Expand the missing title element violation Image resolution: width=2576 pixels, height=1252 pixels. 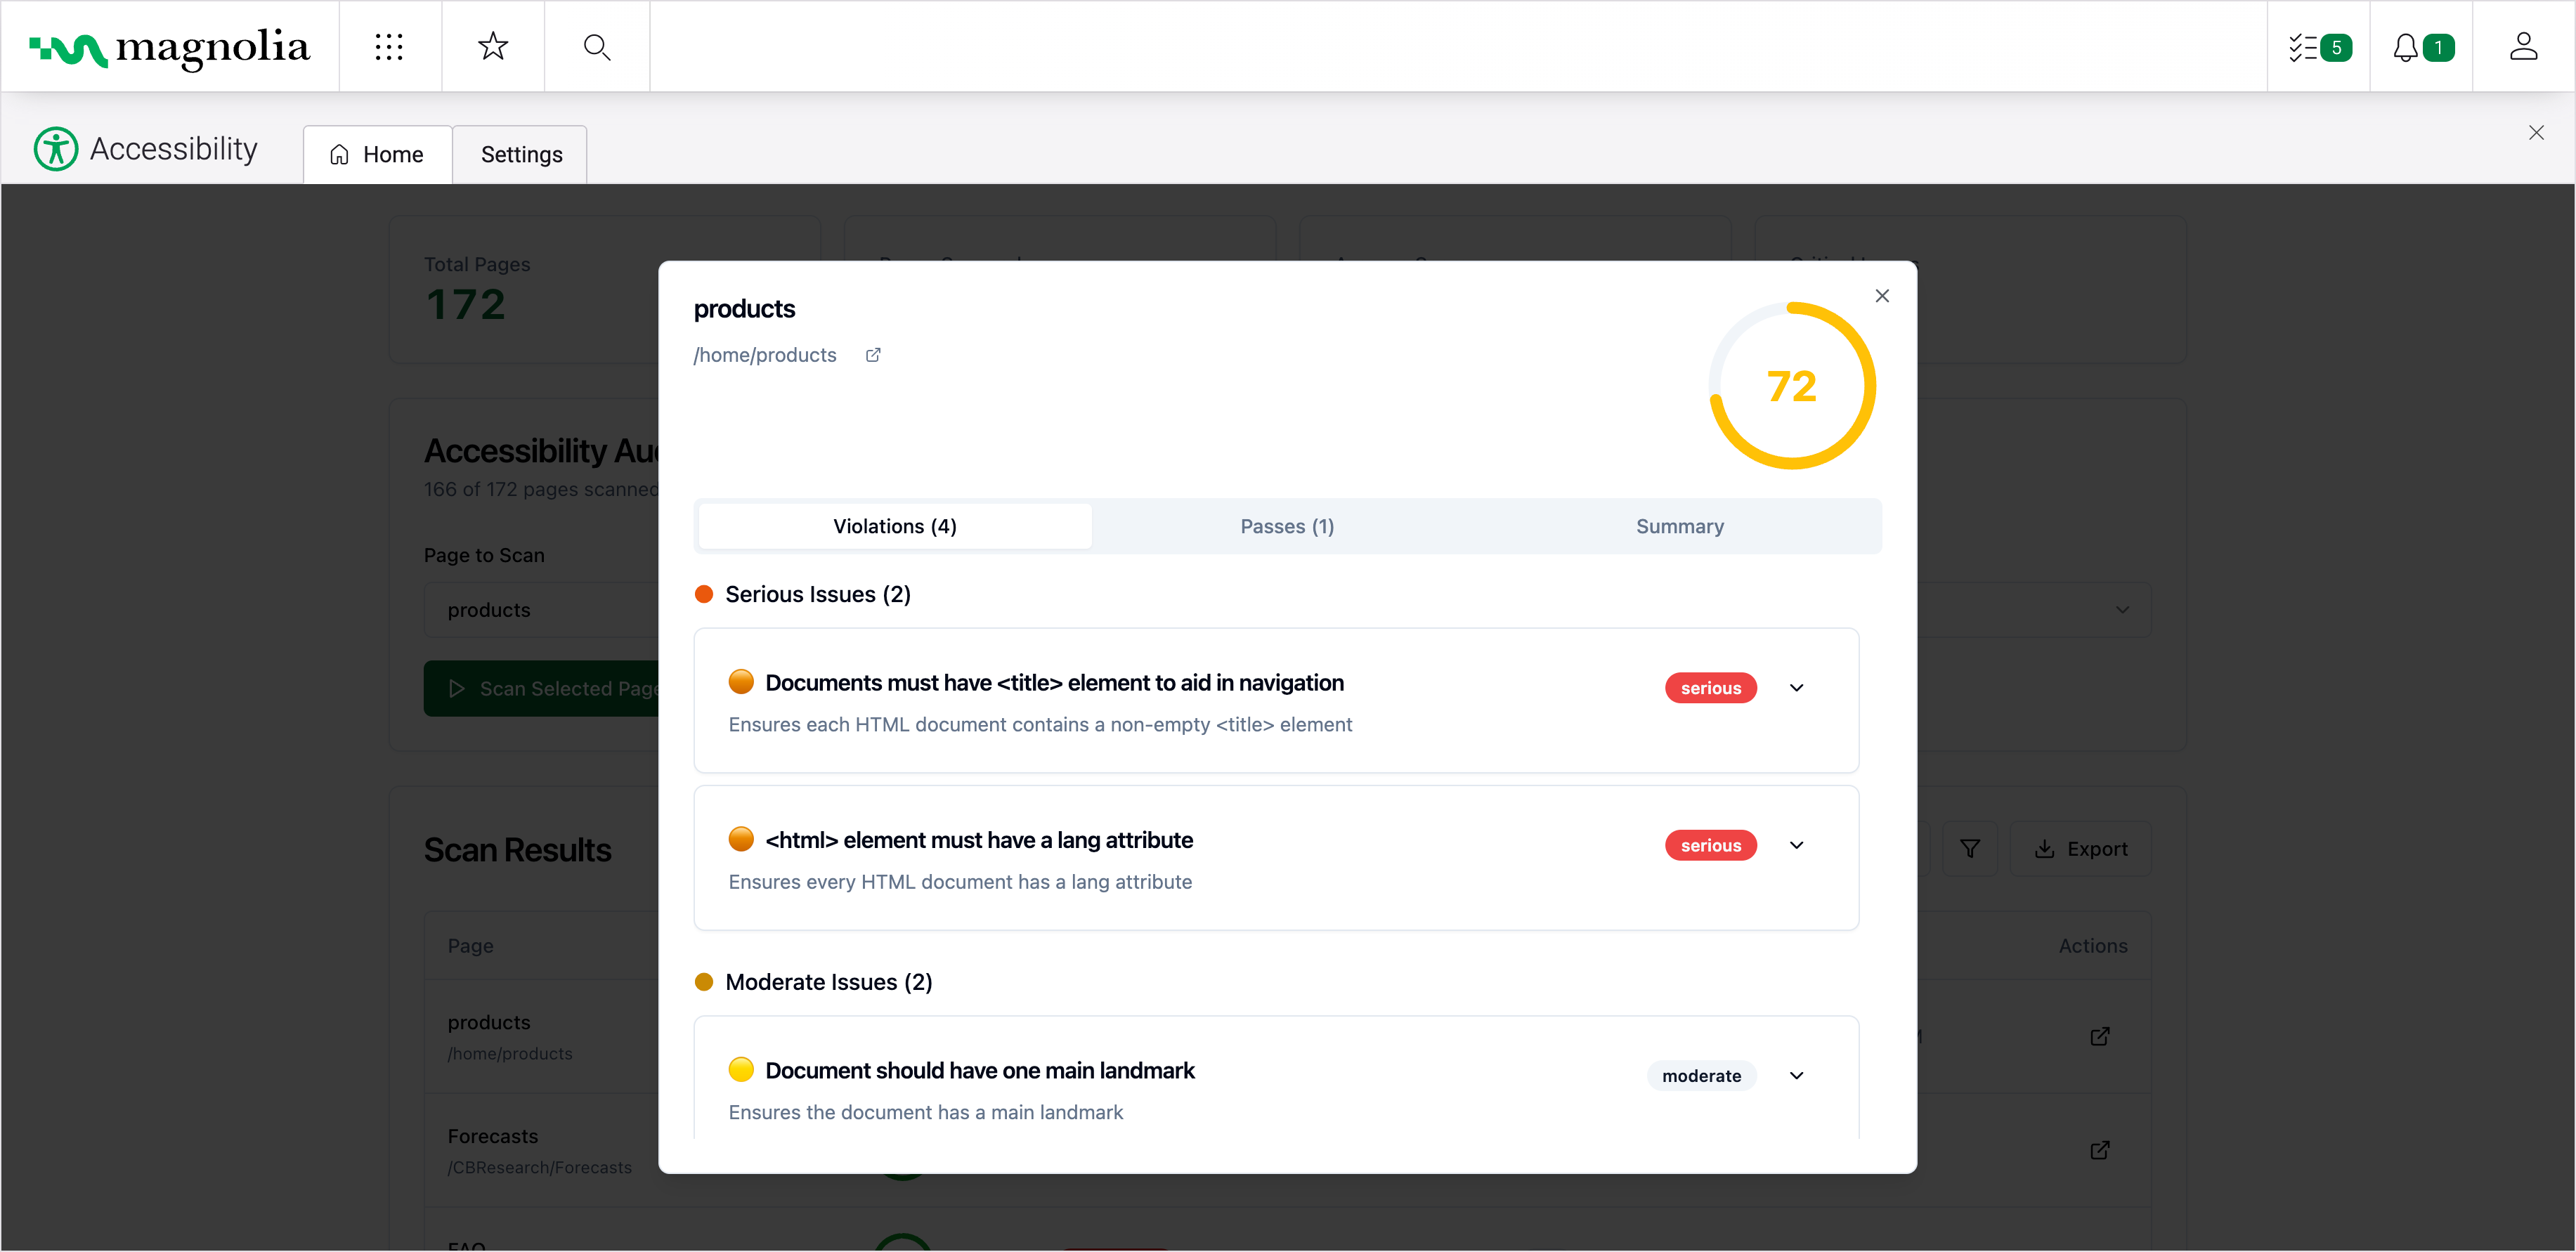point(1796,688)
